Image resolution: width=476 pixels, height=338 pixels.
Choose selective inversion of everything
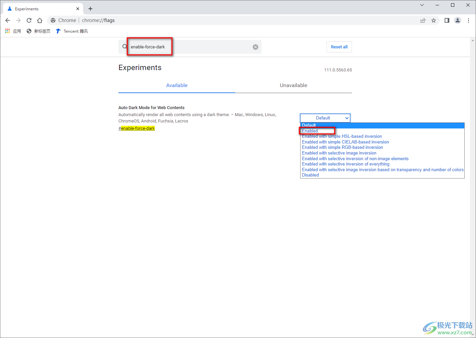[x=382, y=164]
